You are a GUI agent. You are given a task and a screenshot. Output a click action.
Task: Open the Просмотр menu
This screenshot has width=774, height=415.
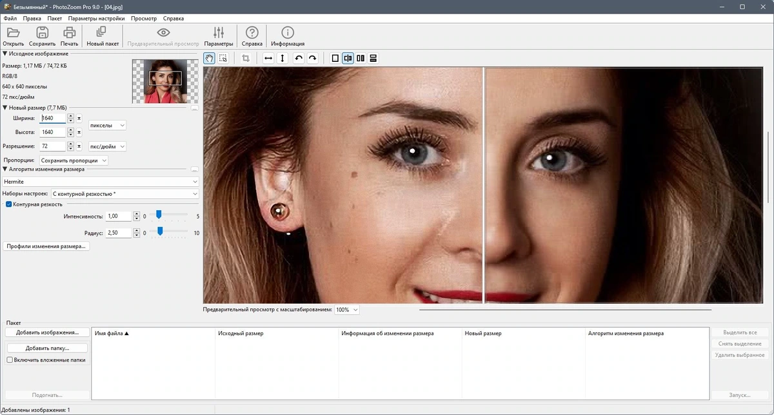point(144,19)
